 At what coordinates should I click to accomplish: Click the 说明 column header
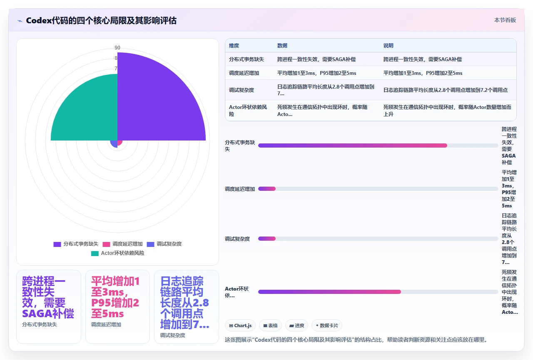[389, 46]
